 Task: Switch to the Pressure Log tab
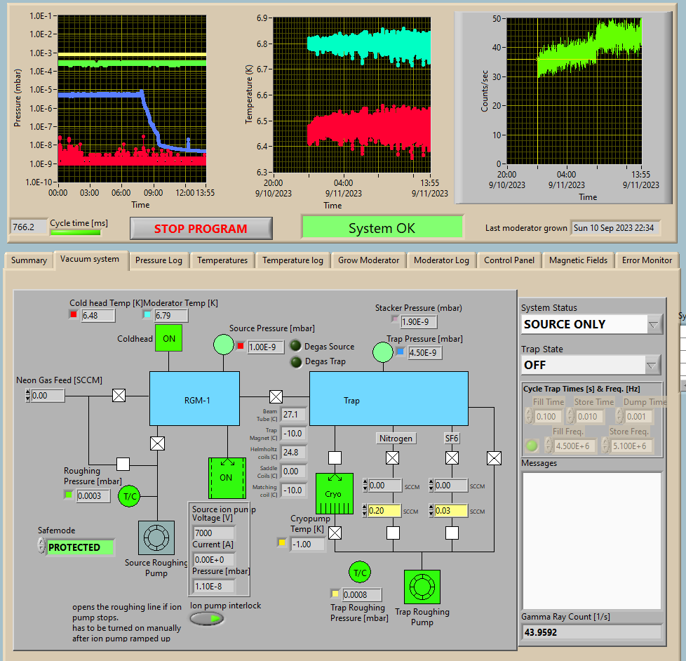pyautogui.click(x=159, y=260)
